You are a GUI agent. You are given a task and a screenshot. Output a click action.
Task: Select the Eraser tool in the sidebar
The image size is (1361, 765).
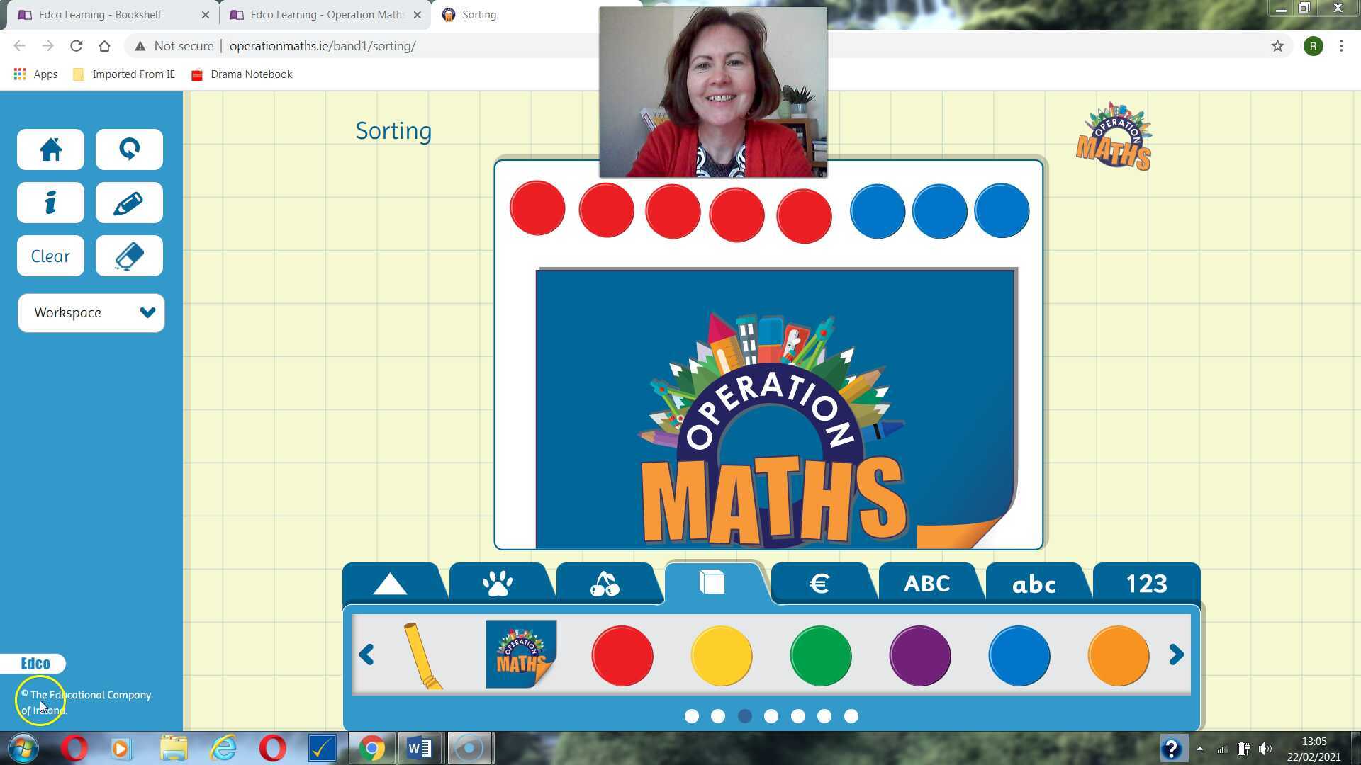pyautogui.click(x=128, y=256)
